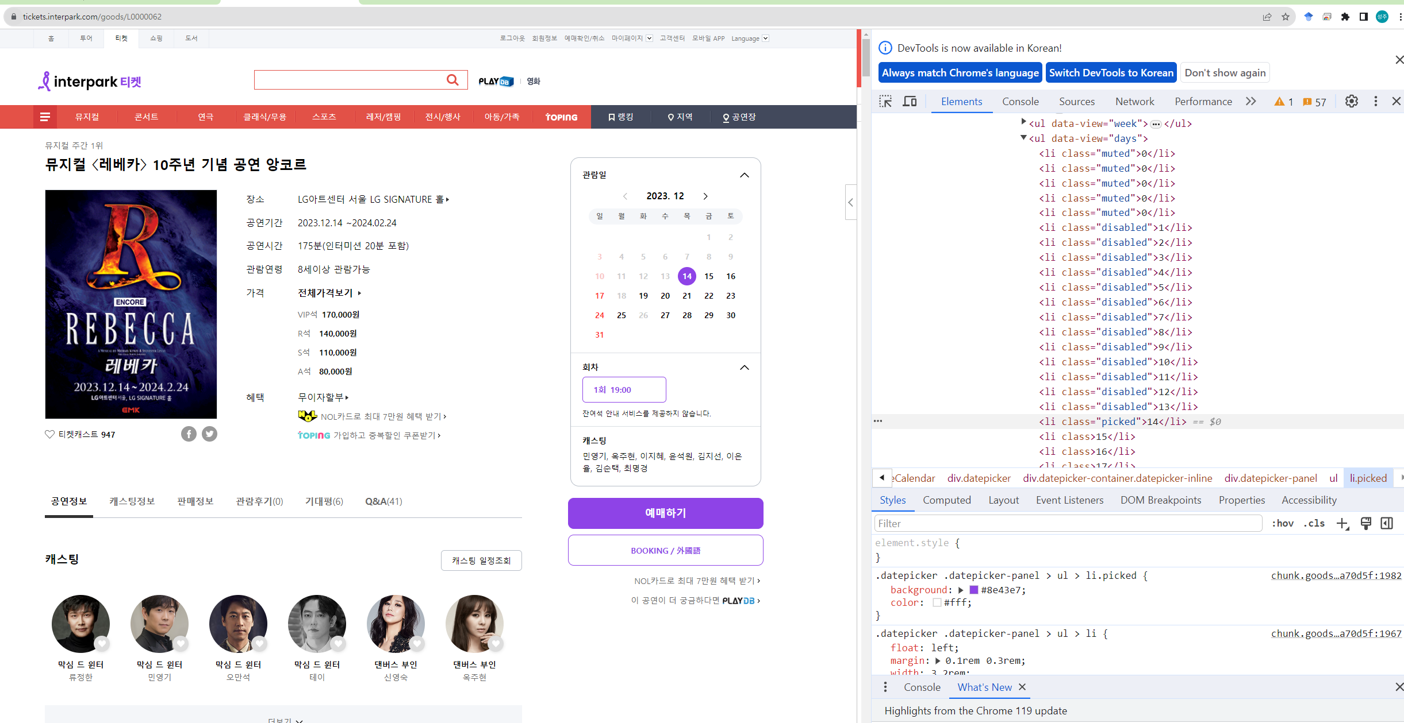Click the Rebecca poster thumbnail

pyautogui.click(x=131, y=304)
